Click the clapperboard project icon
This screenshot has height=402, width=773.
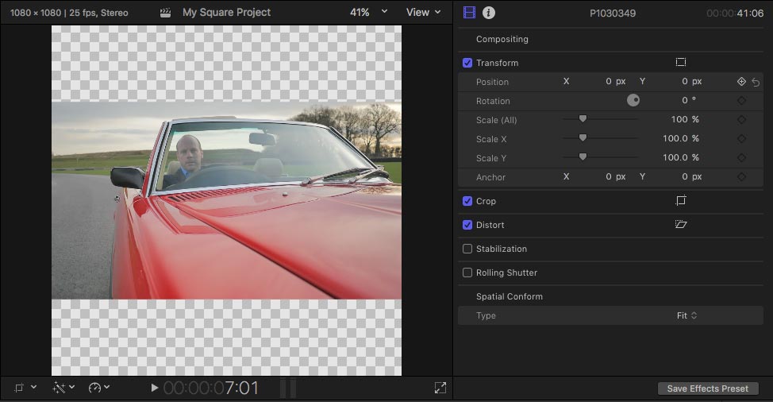click(x=166, y=13)
